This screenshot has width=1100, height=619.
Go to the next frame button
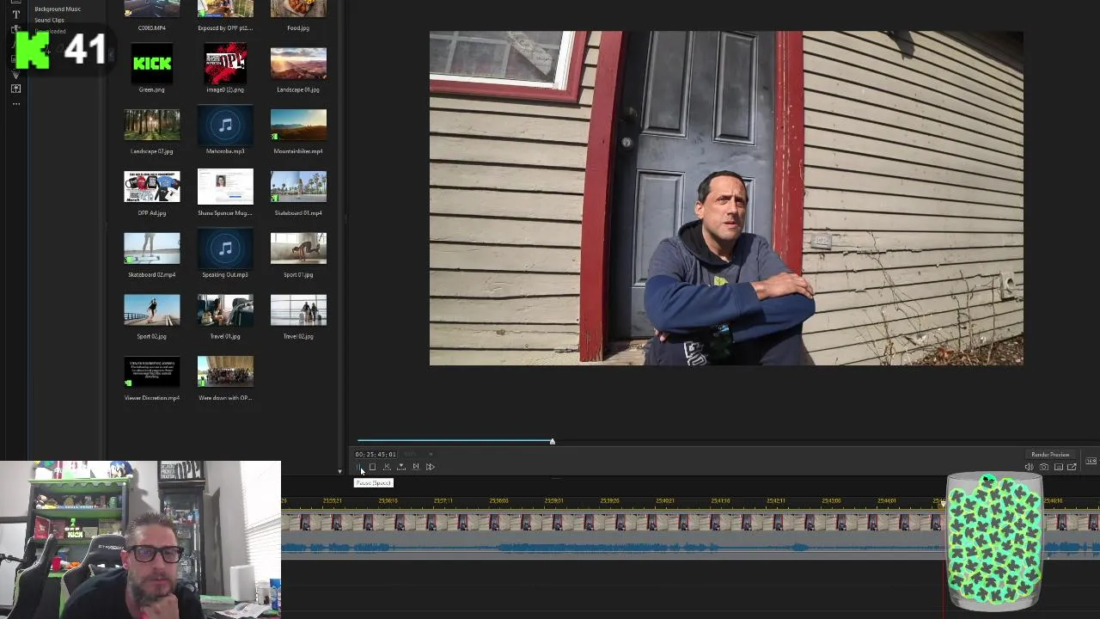[x=416, y=467]
